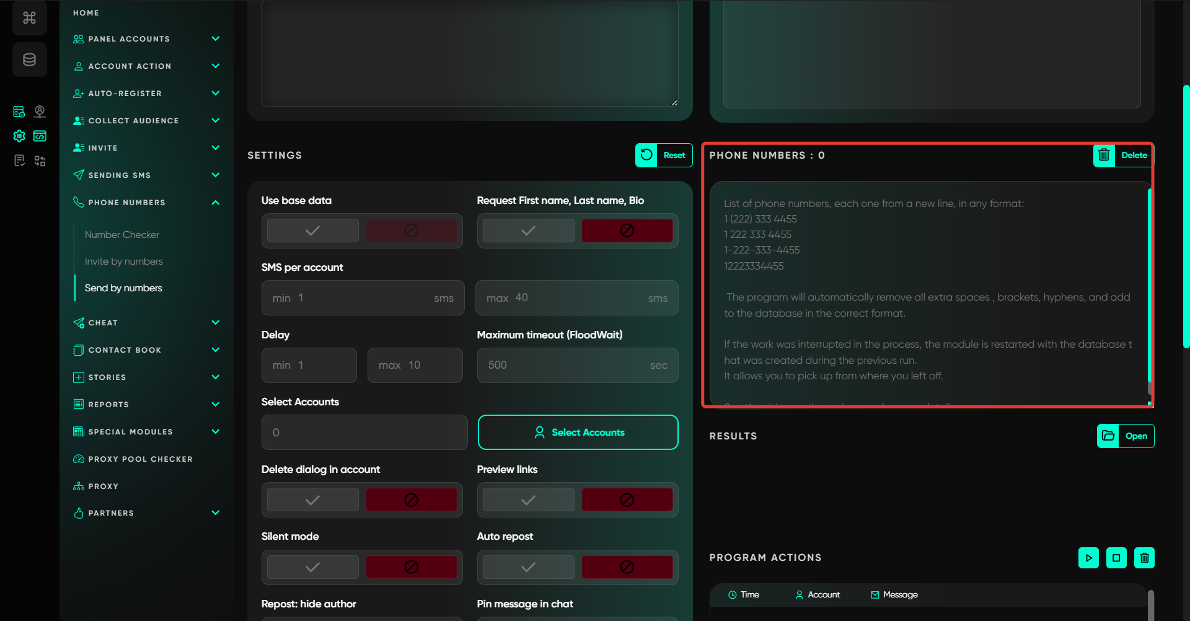The image size is (1190, 621).
Task: Go to Invite by numbers page
Action: 124,262
